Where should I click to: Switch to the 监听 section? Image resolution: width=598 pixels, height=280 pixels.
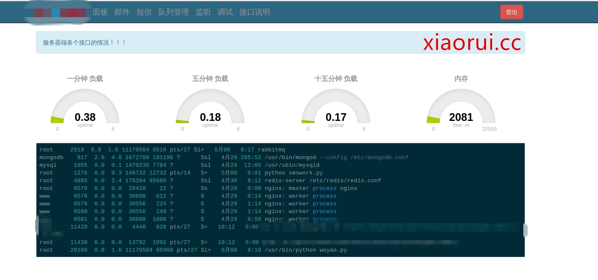(203, 12)
